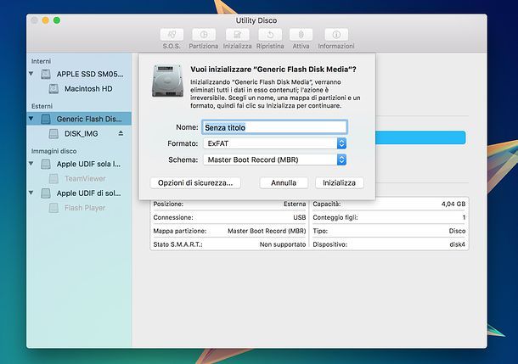Click the Mappa partizione value in table

point(267,231)
